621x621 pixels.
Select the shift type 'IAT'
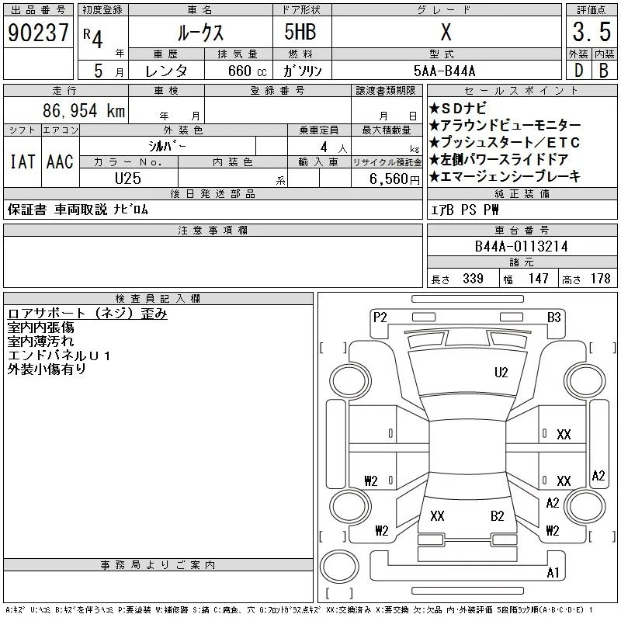23,162
